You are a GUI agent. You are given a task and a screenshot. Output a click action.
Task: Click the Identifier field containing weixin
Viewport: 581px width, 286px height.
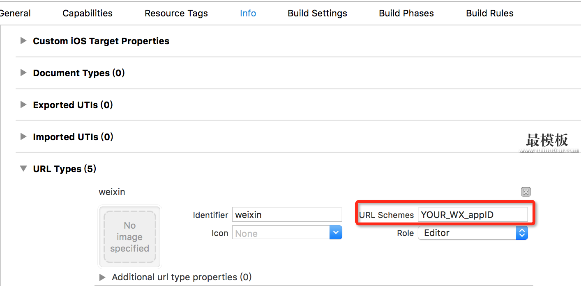(x=287, y=215)
